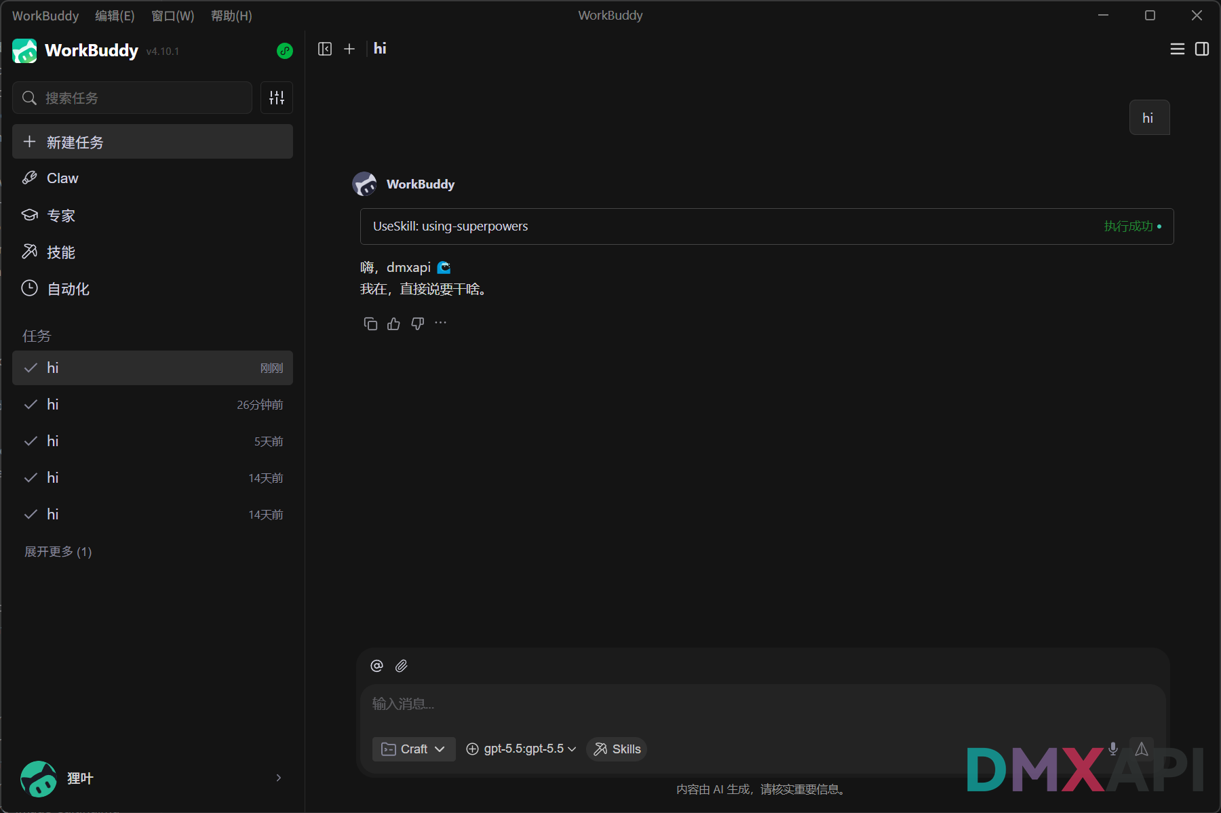Click the WorkBuddy assistant avatar

tap(364, 184)
